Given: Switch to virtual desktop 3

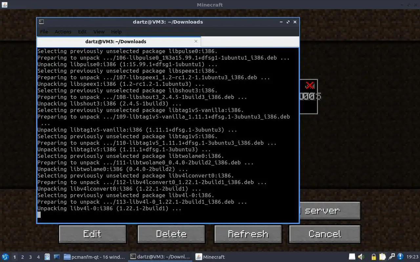Looking at the screenshot, I should (x=31, y=257).
